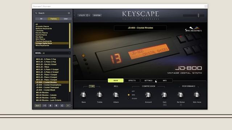The width and height of the screenshot is (232, 130).
Task: Click the Rel Noise knob
Action: point(181,95)
